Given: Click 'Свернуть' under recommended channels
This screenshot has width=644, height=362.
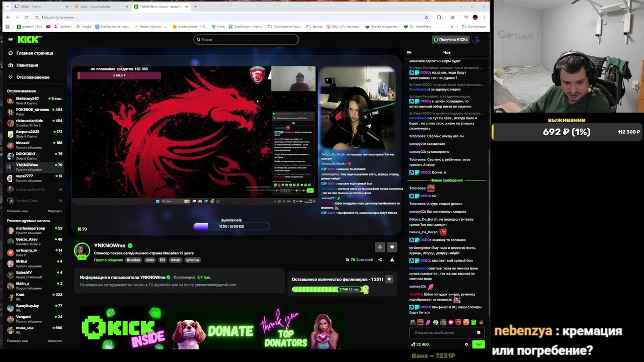Looking at the screenshot, I should click(55, 341).
